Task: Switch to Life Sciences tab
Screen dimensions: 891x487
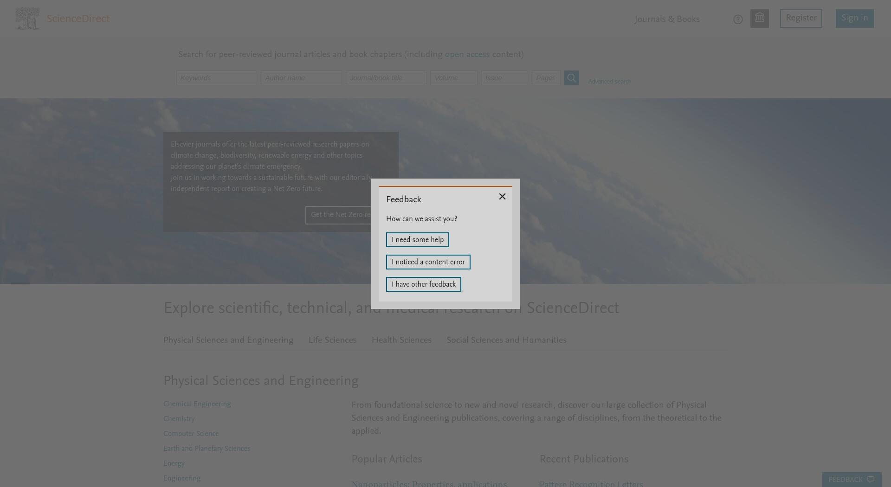Action: pyautogui.click(x=333, y=340)
